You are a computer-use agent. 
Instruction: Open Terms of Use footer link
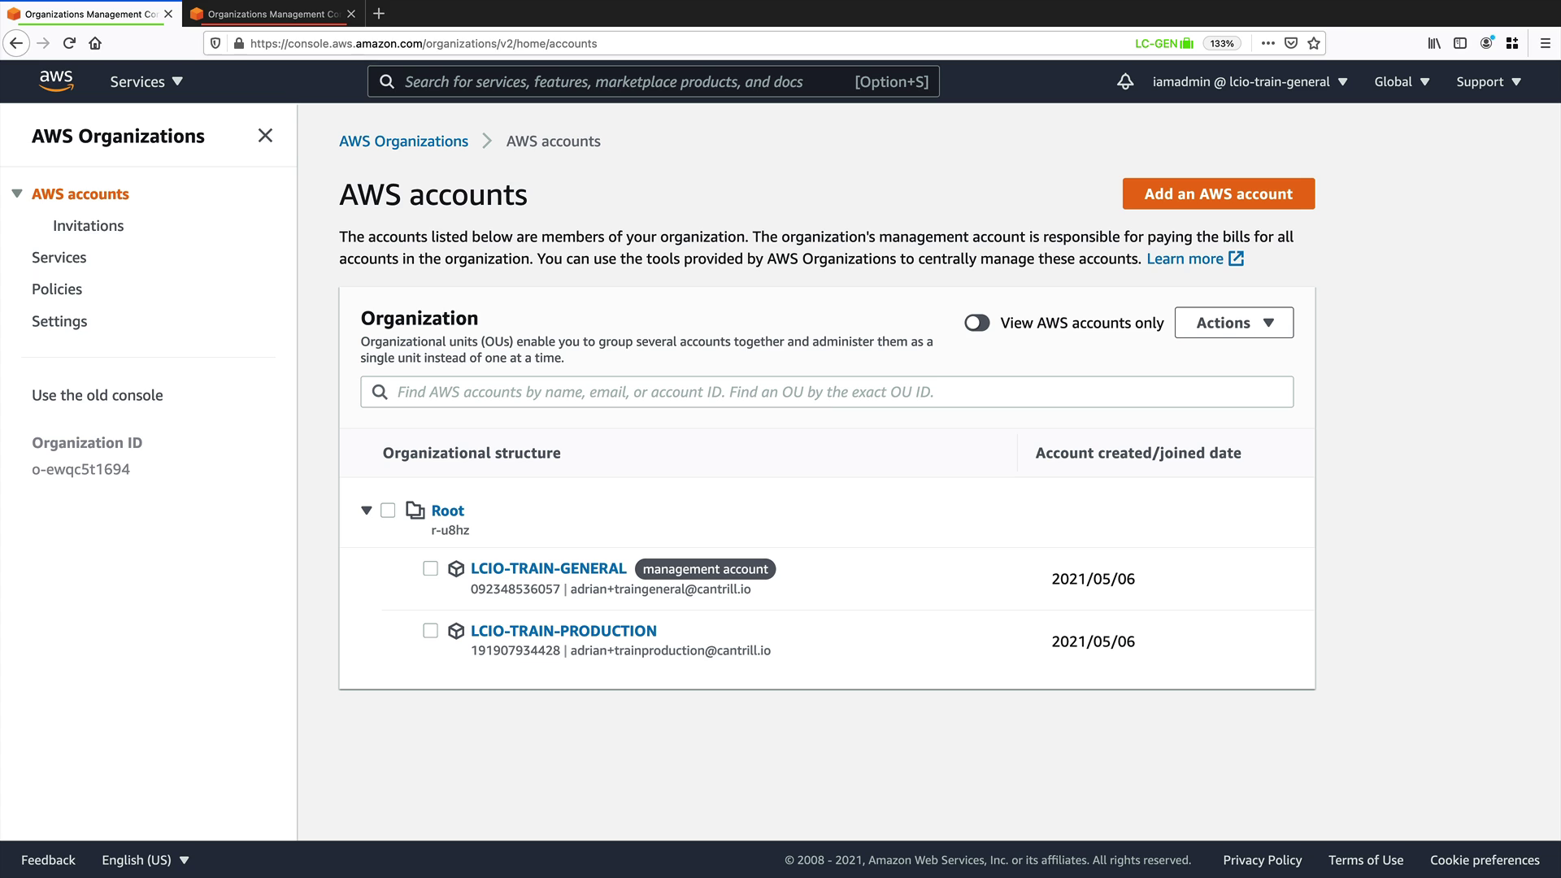pos(1366,860)
